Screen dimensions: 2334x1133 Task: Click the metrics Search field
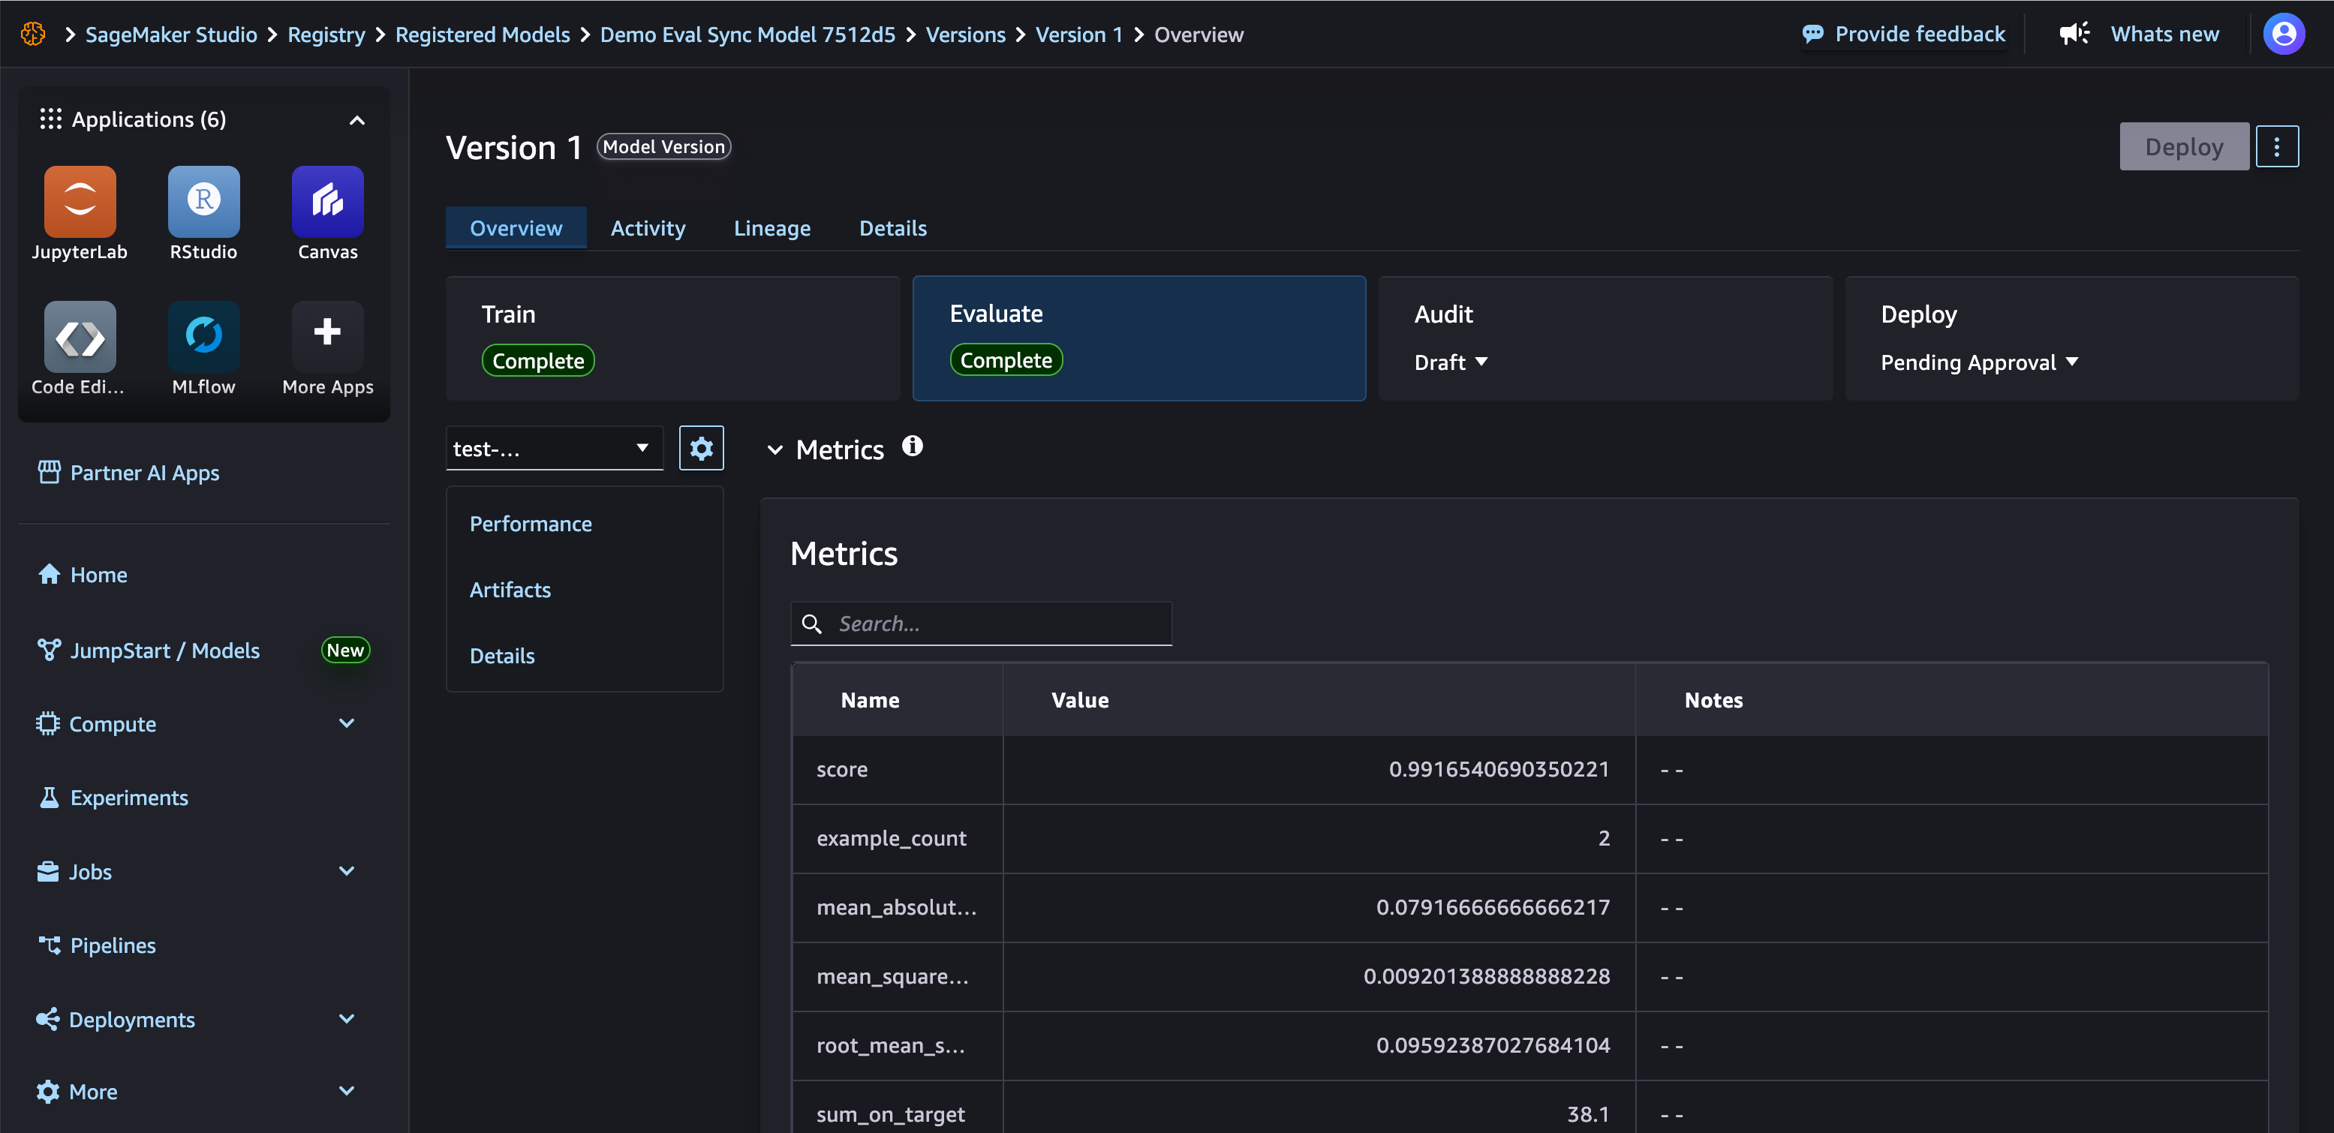pos(982,624)
